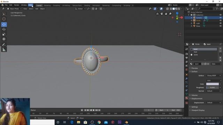This screenshot has height=125, width=223.
Task: Open the Object Data properties tab
Action: [187, 94]
